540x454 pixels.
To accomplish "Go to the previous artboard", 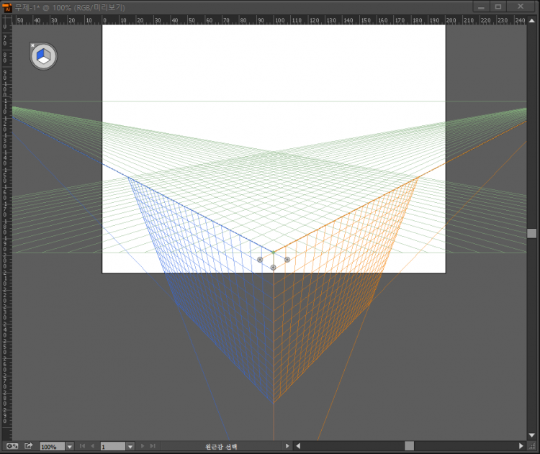I will (x=92, y=446).
